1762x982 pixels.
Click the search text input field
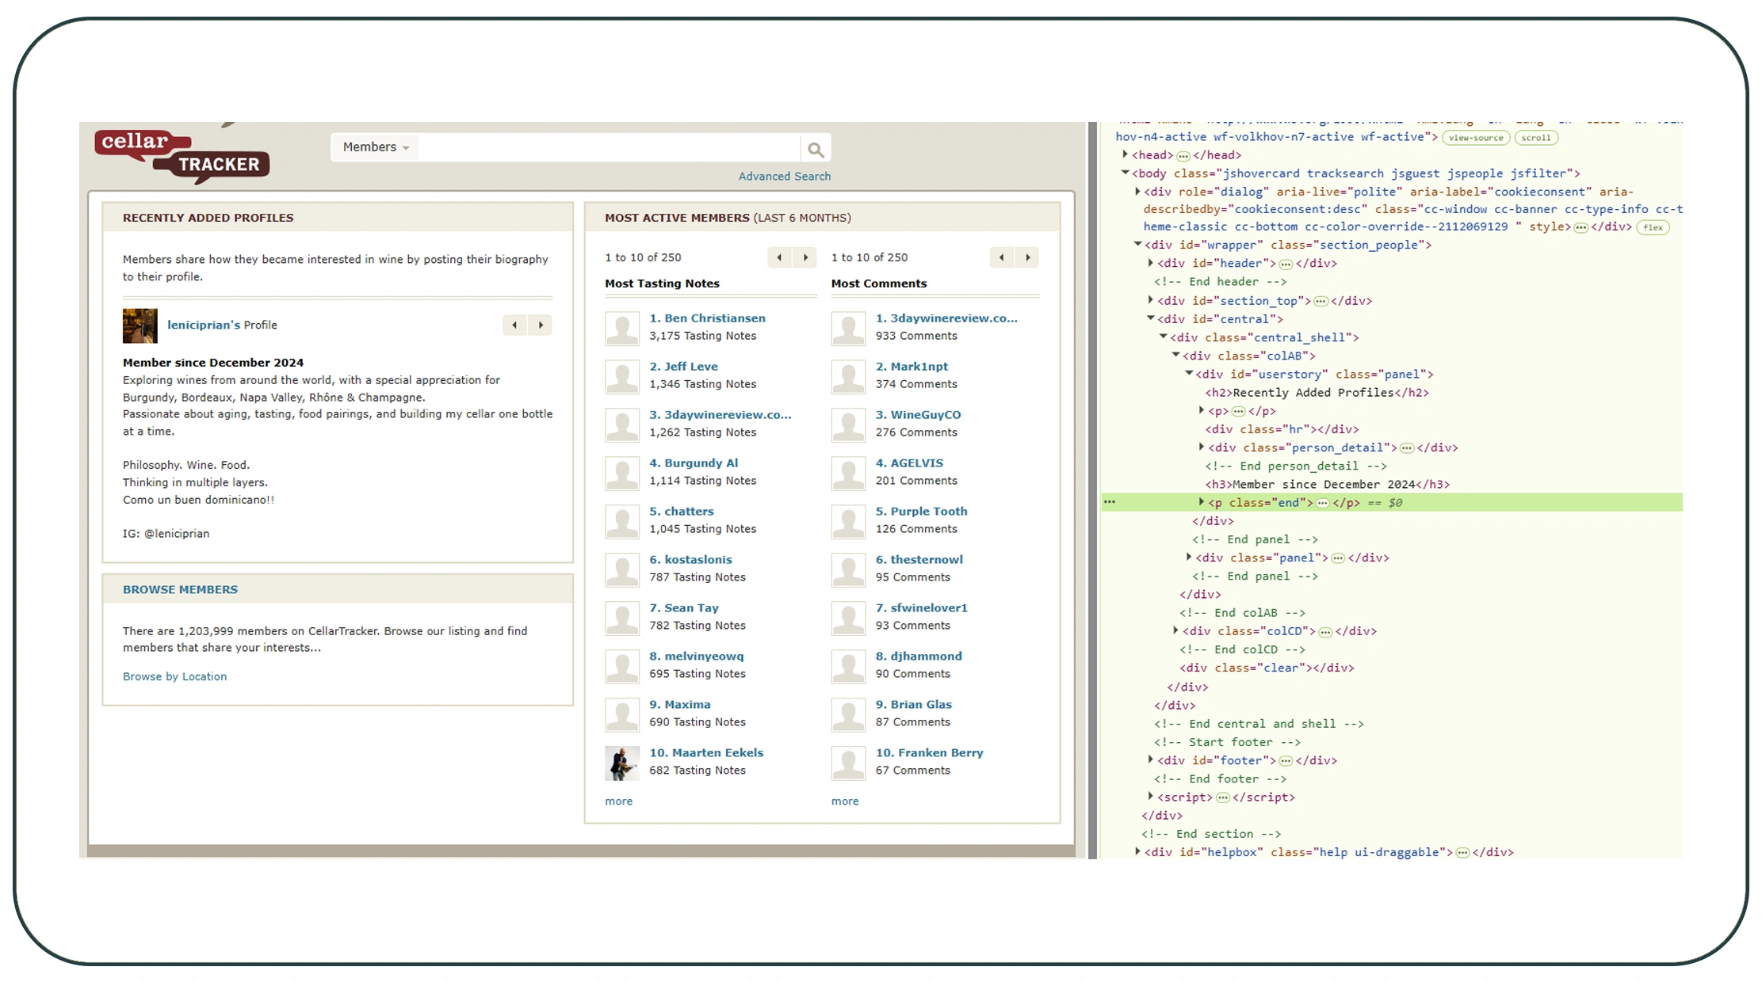click(609, 148)
